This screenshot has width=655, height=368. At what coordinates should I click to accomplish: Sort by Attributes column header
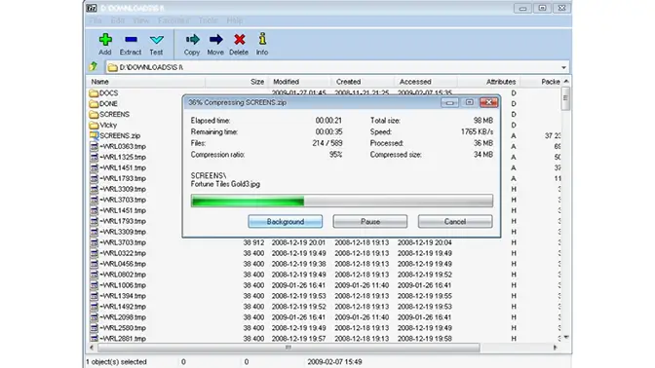point(488,82)
